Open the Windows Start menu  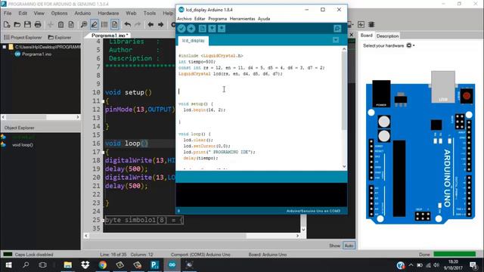[8, 265]
